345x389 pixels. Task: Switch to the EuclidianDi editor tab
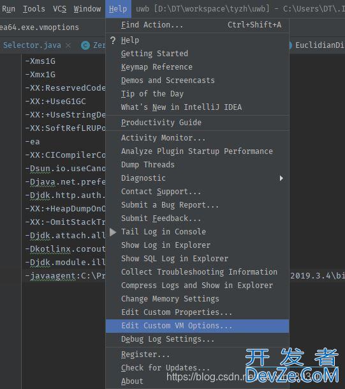pos(319,45)
